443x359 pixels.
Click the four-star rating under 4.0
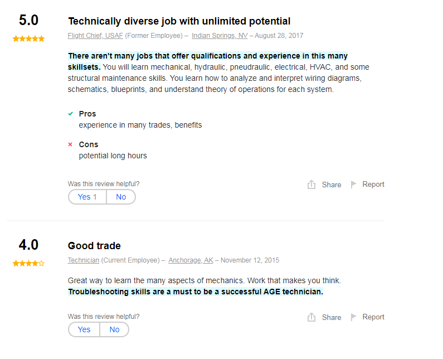point(28,263)
